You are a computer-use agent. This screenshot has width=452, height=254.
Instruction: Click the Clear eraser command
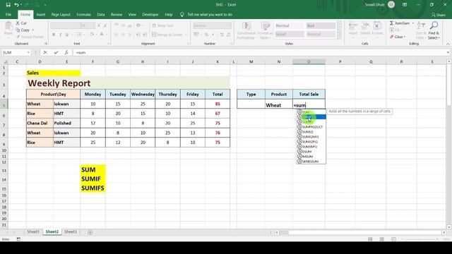[x=398, y=37]
